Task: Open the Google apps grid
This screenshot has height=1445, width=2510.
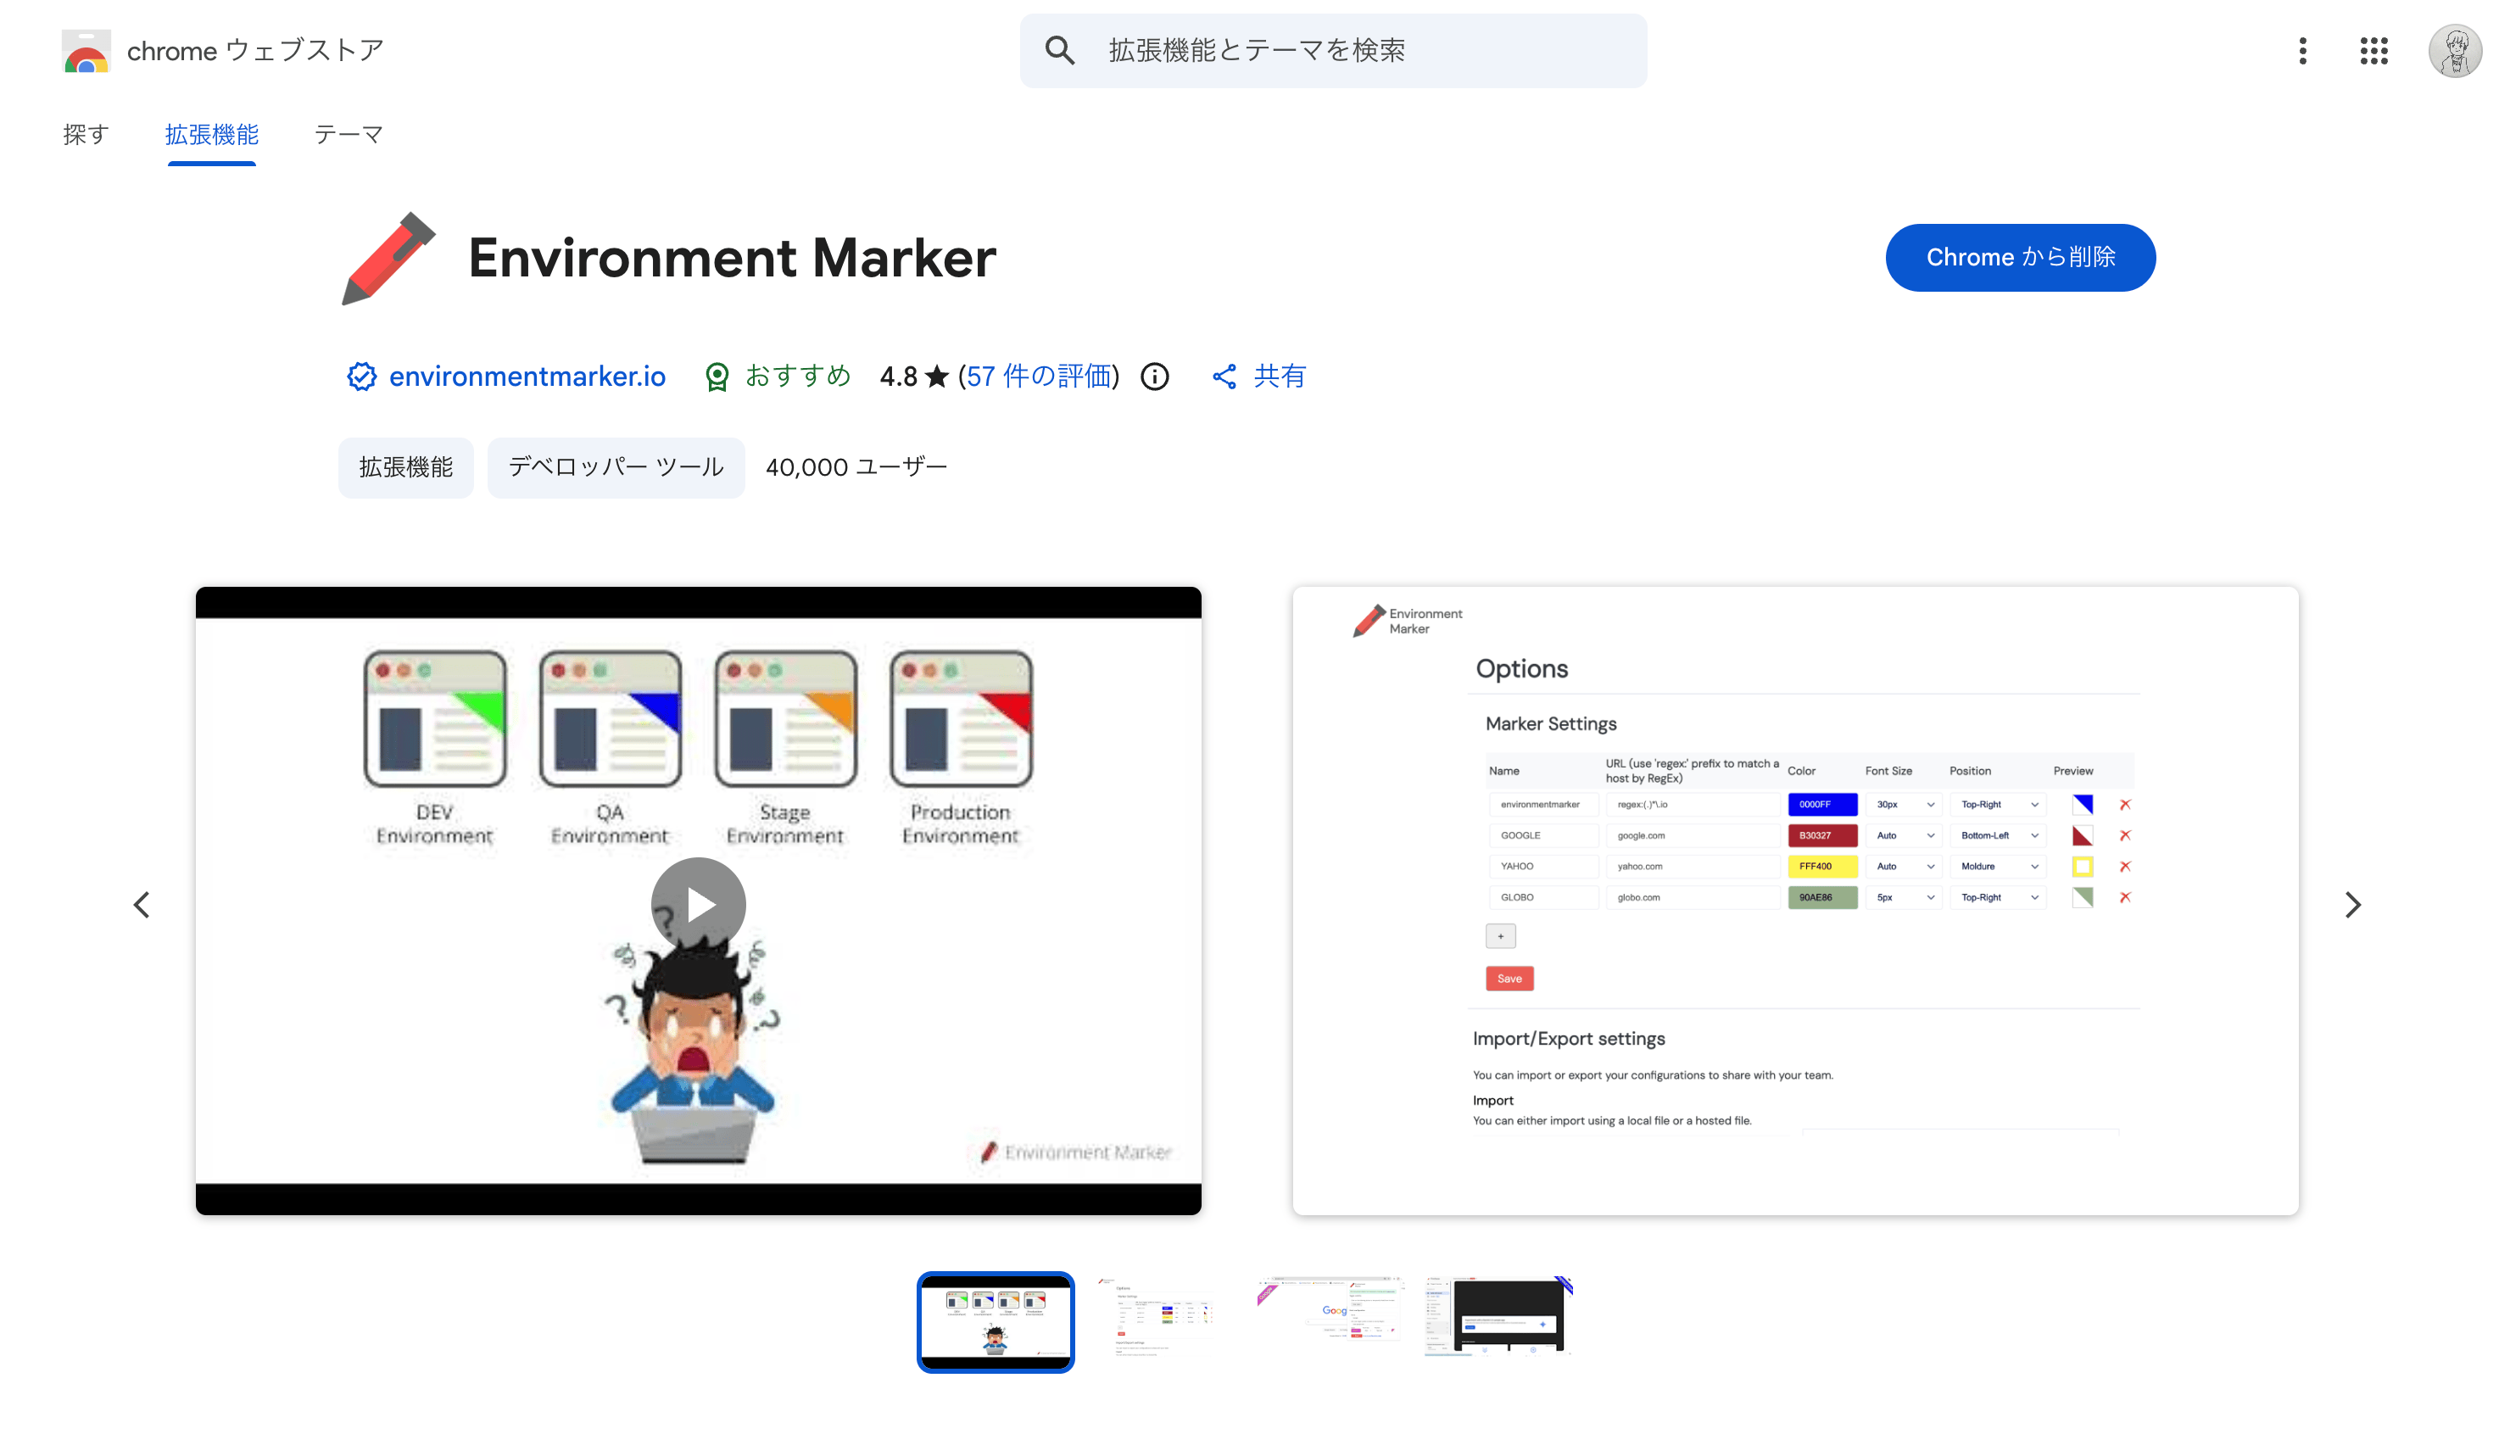Action: tap(2373, 51)
